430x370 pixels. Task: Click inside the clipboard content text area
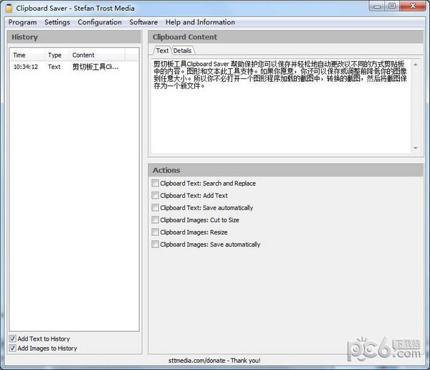(281, 106)
